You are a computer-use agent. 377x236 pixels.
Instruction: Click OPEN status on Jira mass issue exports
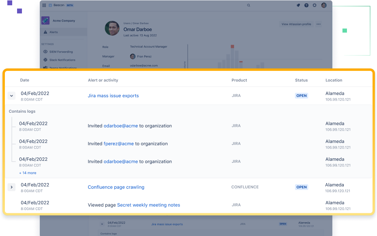coord(301,96)
